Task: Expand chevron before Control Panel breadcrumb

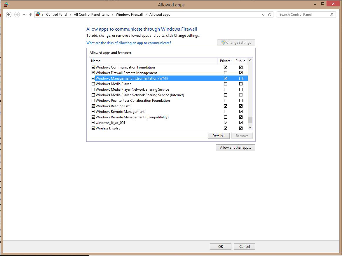Action: coord(43,15)
